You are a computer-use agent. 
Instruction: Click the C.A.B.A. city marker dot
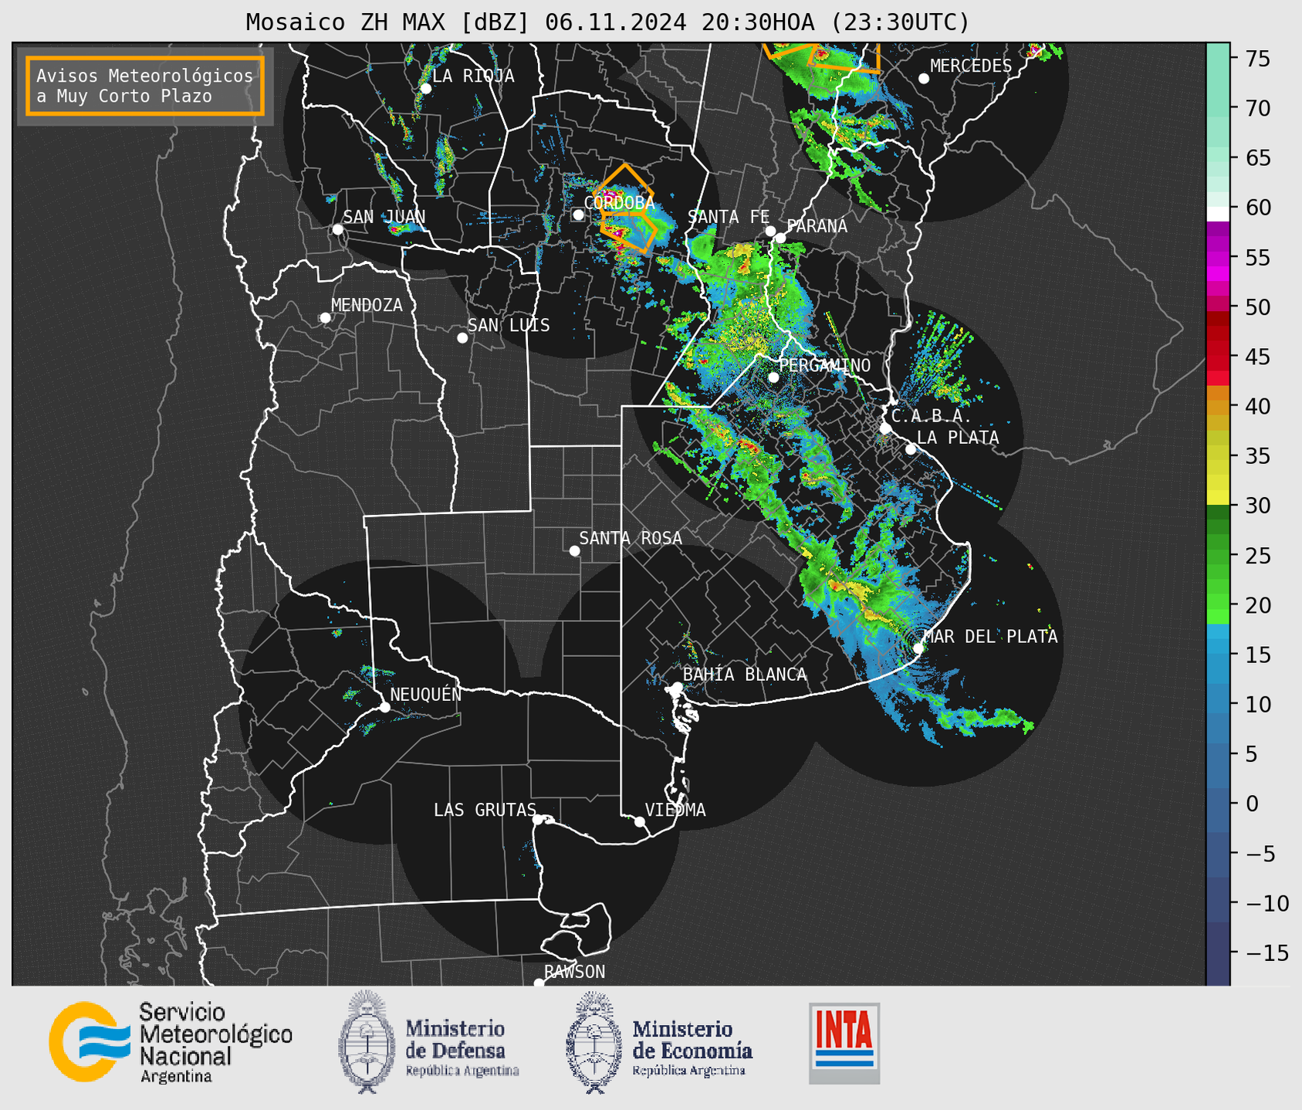(x=885, y=428)
